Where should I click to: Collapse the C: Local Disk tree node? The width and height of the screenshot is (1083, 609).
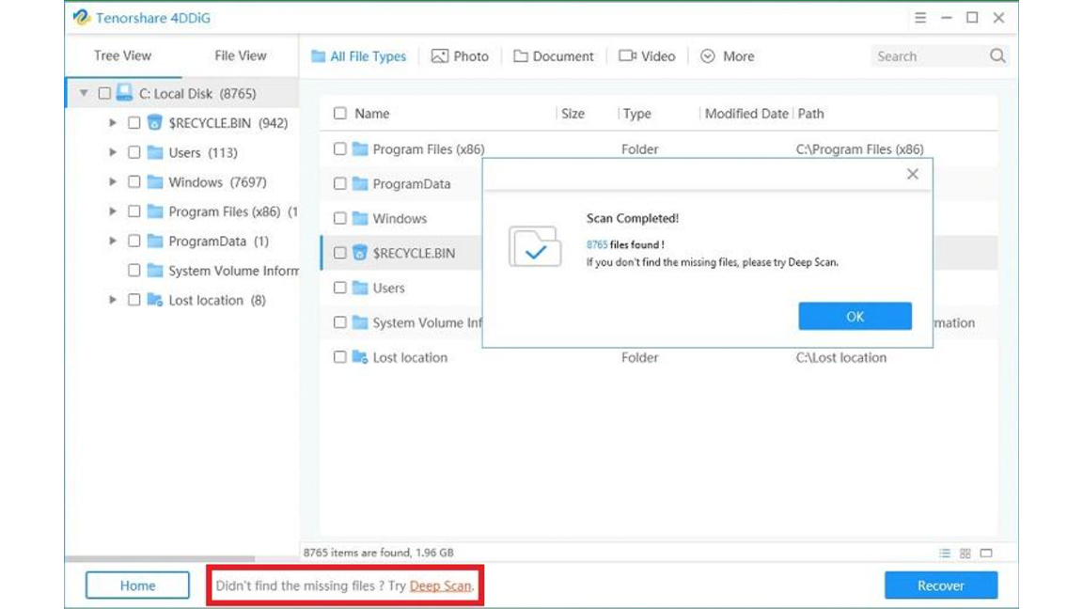point(84,92)
